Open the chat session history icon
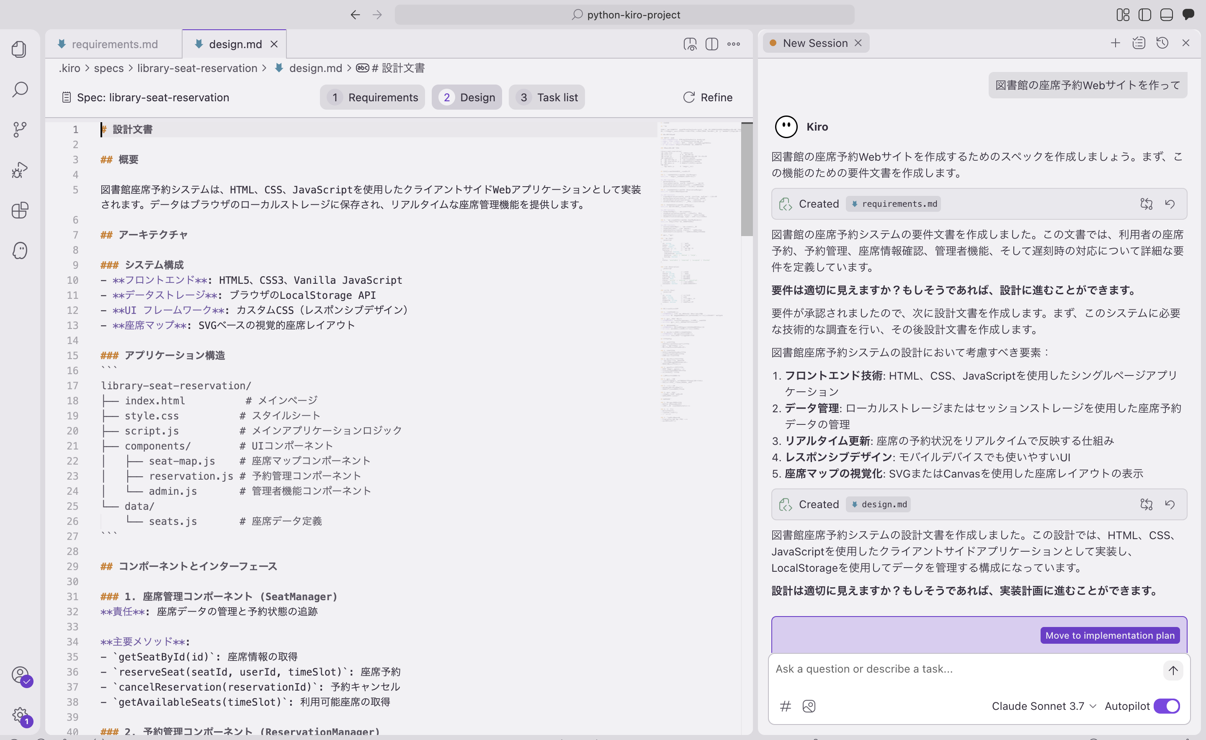 (x=1162, y=43)
